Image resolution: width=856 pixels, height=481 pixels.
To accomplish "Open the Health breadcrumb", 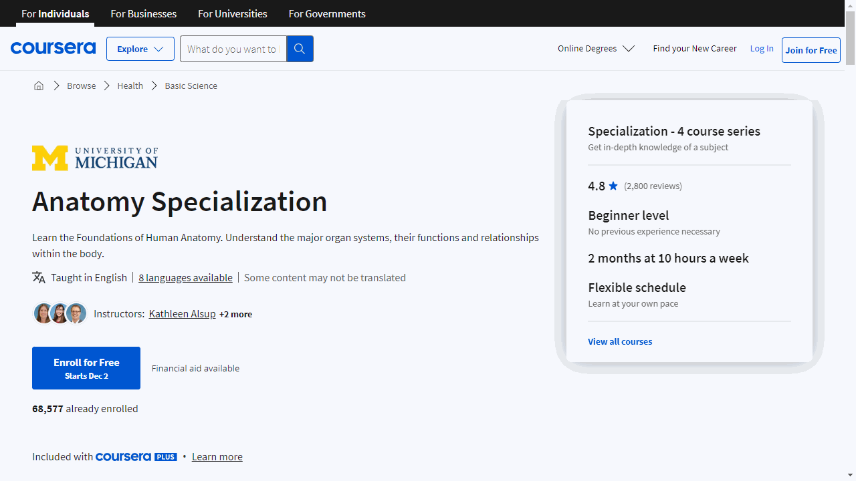I will [130, 86].
